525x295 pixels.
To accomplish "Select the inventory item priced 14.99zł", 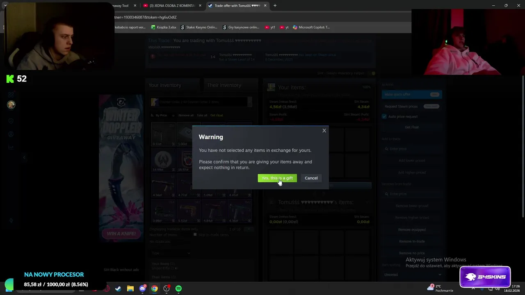I will pos(163,159).
